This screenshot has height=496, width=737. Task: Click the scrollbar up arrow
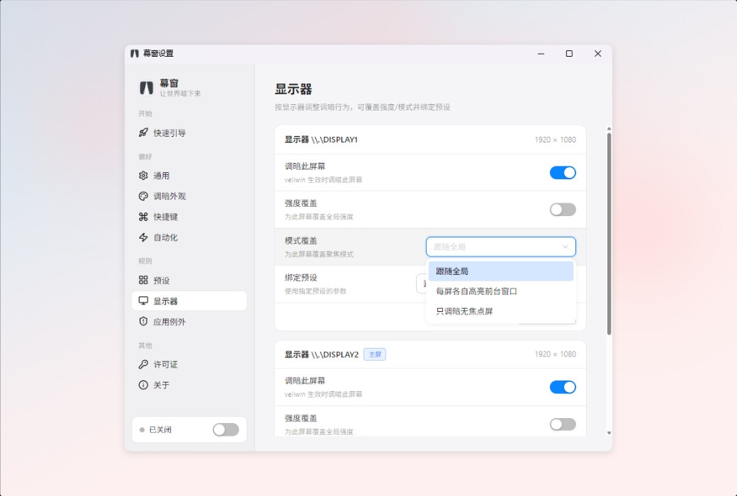[609, 129]
